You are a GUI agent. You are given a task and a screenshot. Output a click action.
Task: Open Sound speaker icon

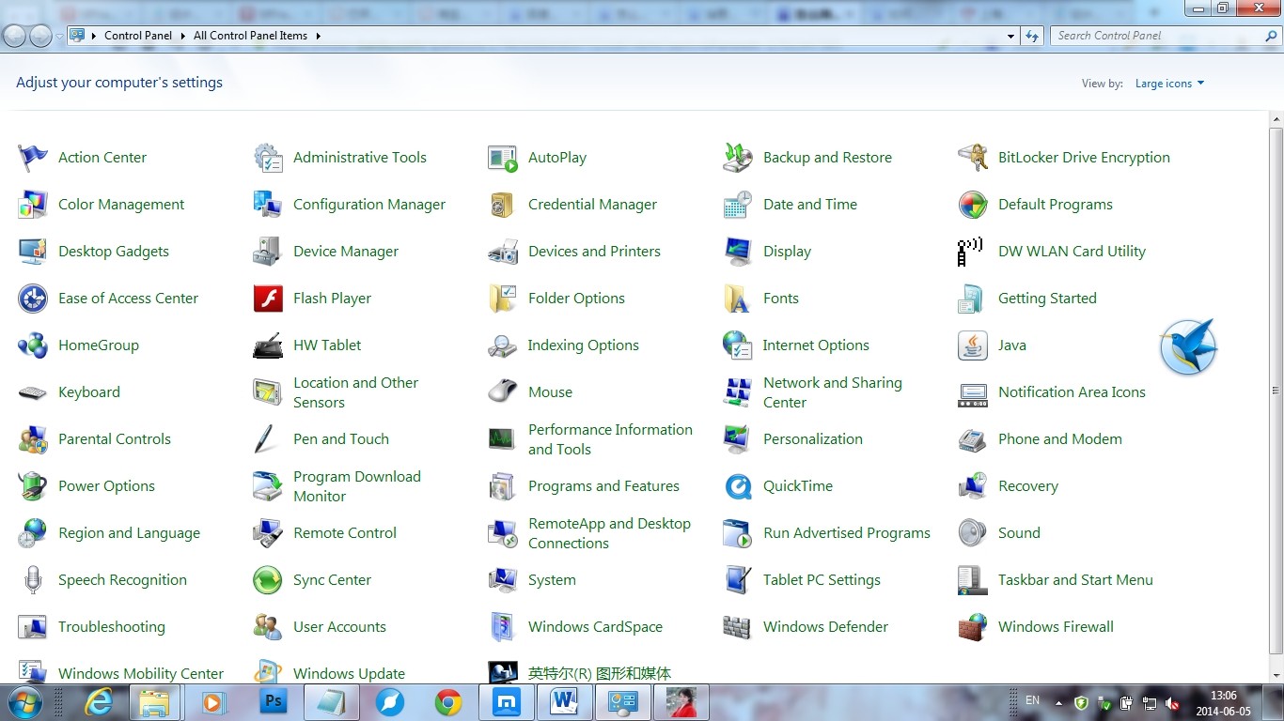(973, 533)
